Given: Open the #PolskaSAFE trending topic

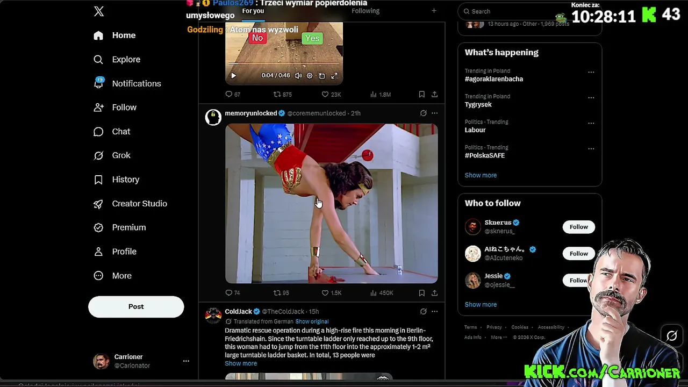Looking at the screenshot, I should 485,156.
